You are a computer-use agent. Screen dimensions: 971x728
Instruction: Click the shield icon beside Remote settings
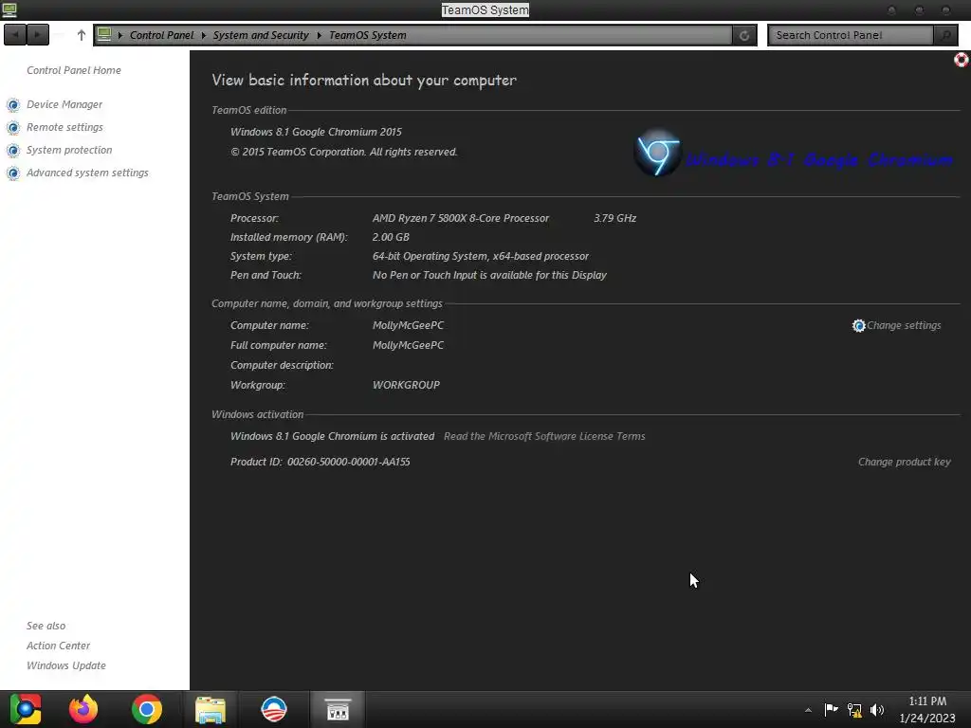click(13, 128)
